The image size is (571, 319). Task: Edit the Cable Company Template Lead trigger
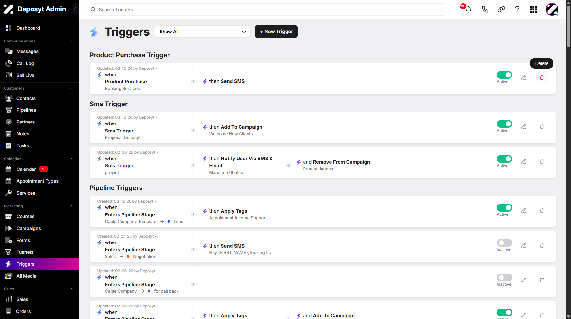coord(524,210)
